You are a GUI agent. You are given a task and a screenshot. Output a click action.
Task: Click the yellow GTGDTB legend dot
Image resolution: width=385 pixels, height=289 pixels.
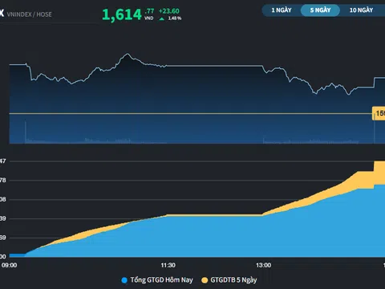[205, 280]
